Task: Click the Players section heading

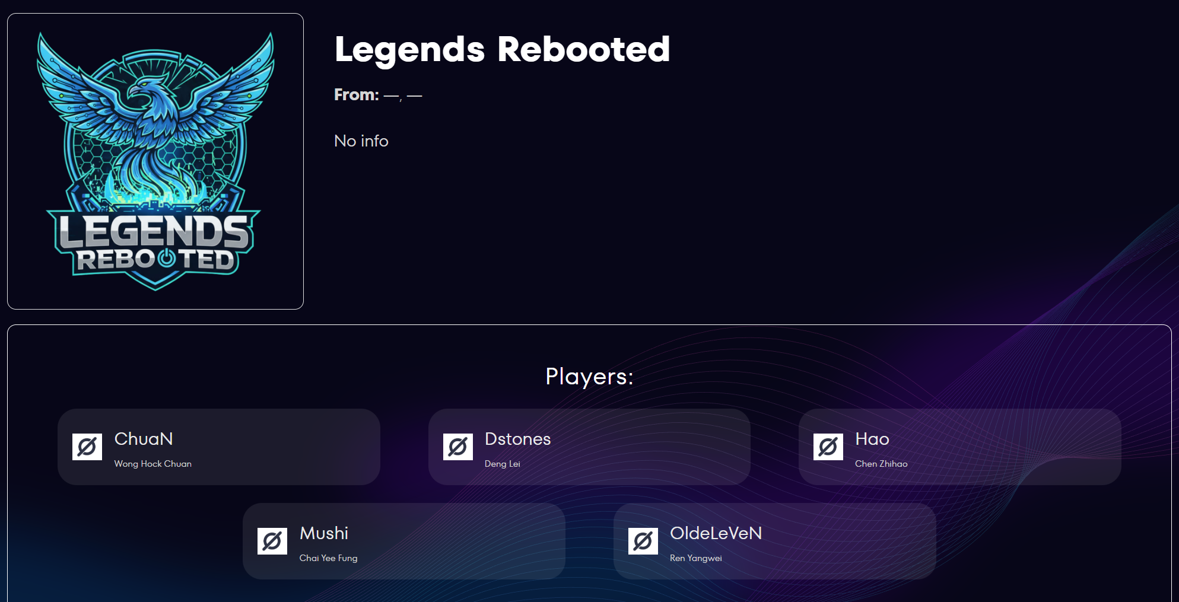Action: (589, 377)
